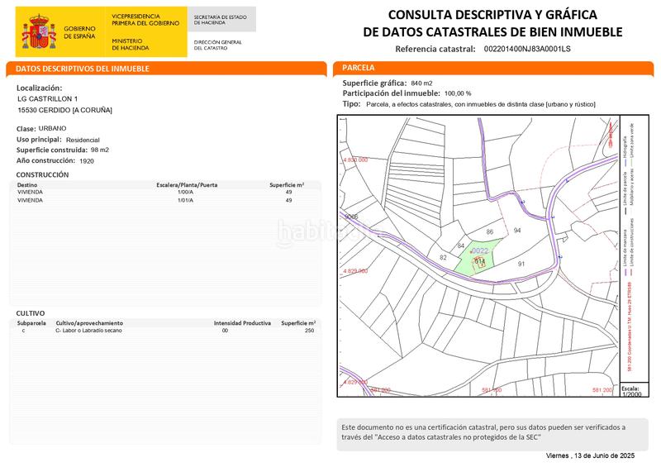Click the 'CULTIVO' section title
The image size is (661, 467).
point(31,313)
